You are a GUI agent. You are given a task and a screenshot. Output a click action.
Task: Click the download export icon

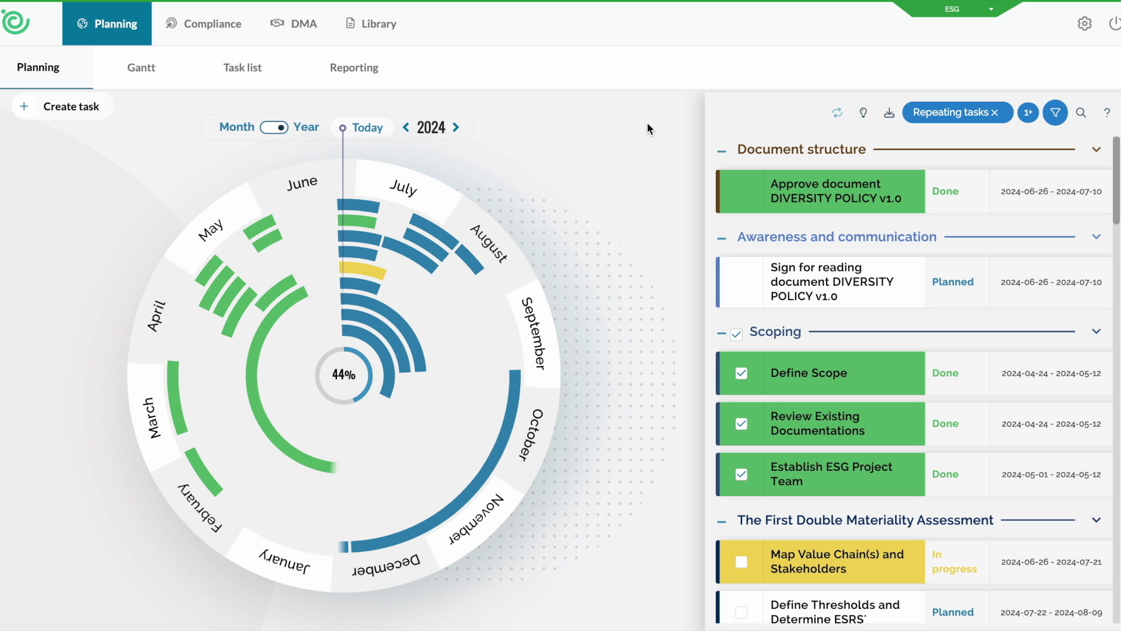click(x=889, y=113)
